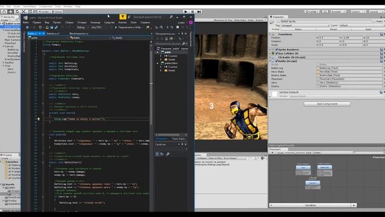Open the Правка menu in Visual Studio
This screenshot has width=385, height=217.
[37, 22]
